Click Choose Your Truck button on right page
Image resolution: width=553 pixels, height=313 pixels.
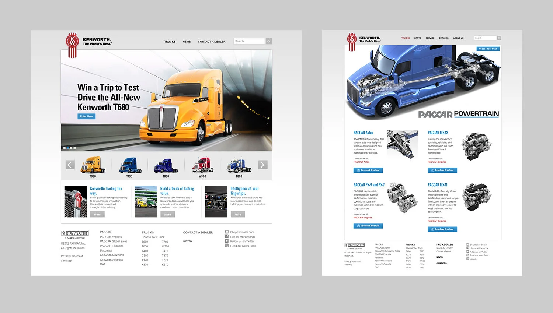click(488, 49)
